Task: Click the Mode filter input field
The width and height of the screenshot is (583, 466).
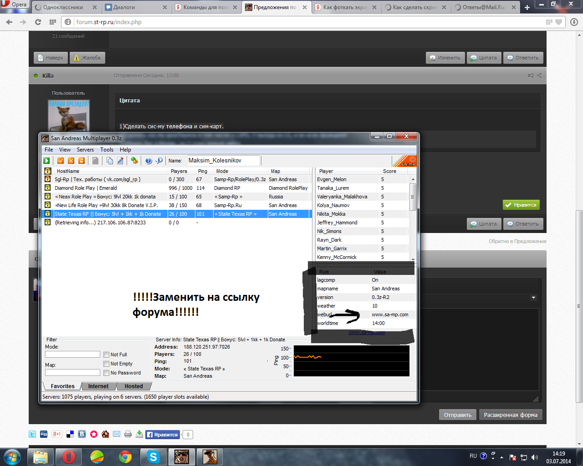Action: click(72, 355)
